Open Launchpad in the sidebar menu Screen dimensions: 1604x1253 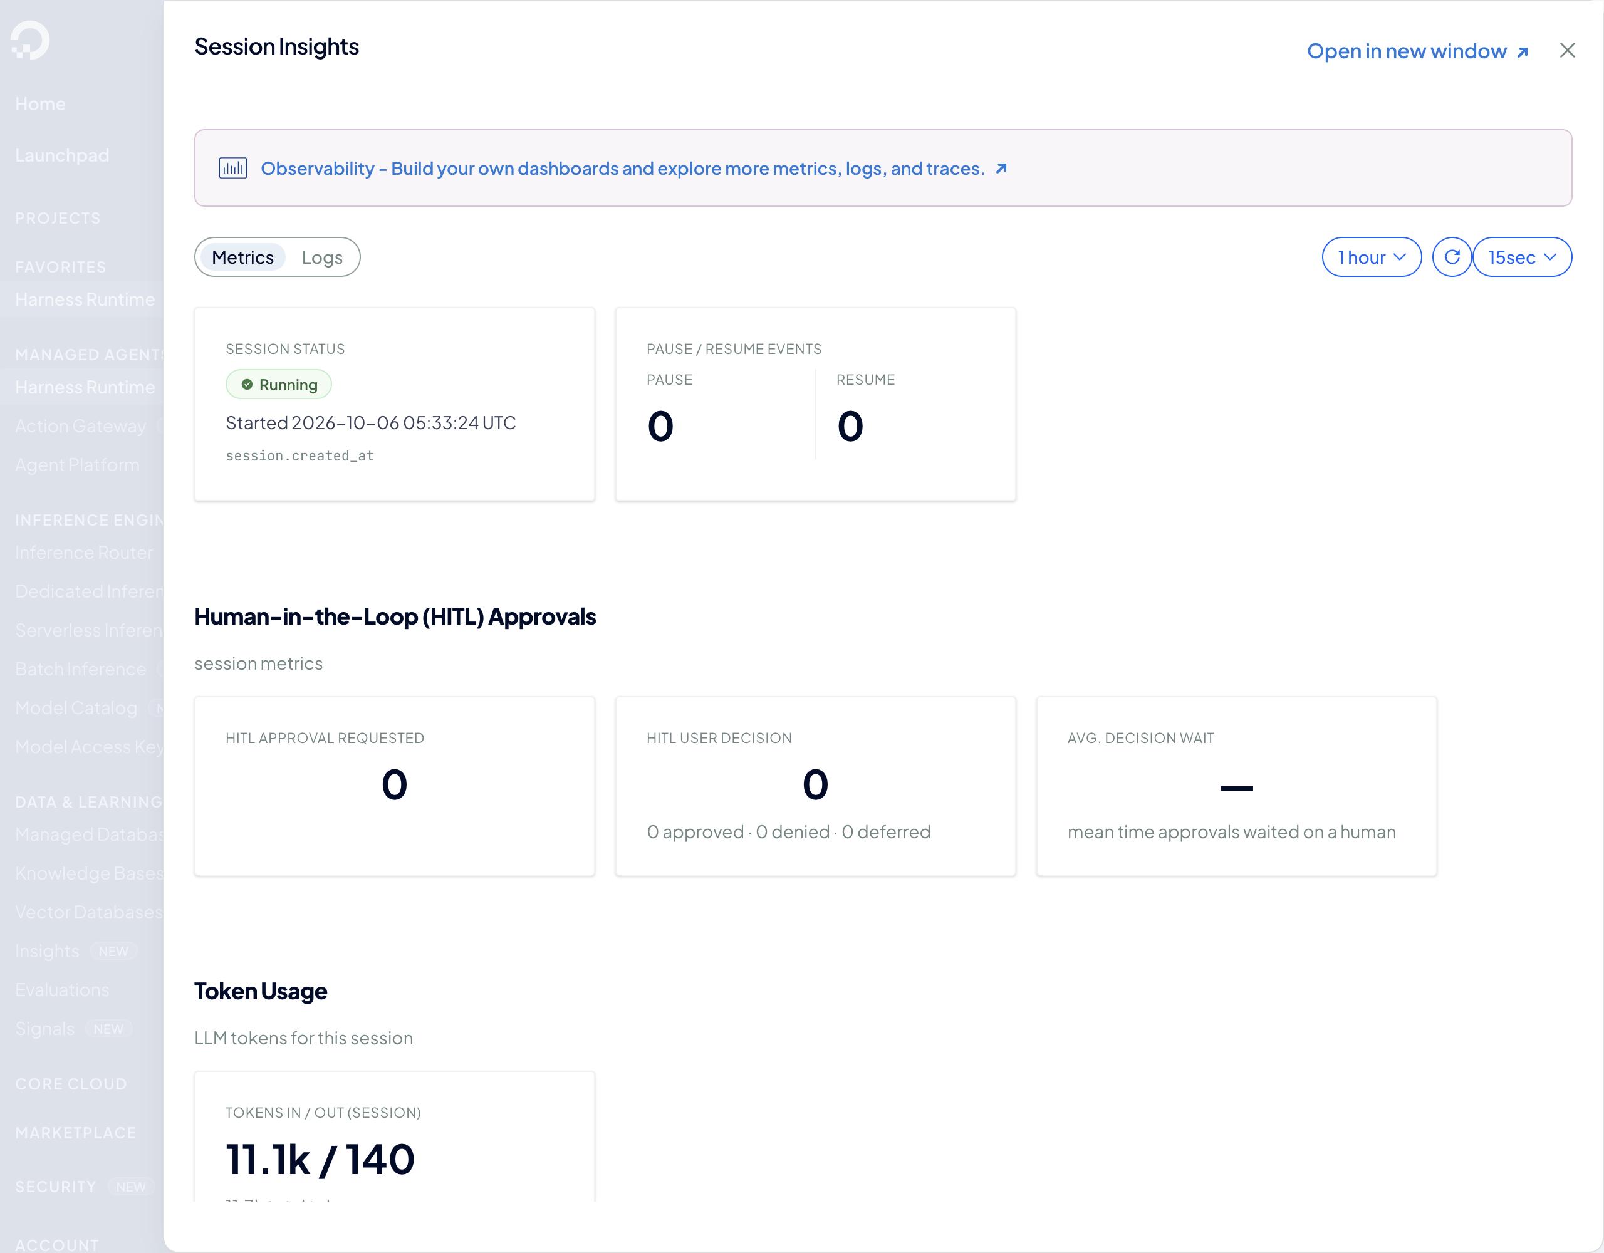pyautogui.click(x=61, y=155)
